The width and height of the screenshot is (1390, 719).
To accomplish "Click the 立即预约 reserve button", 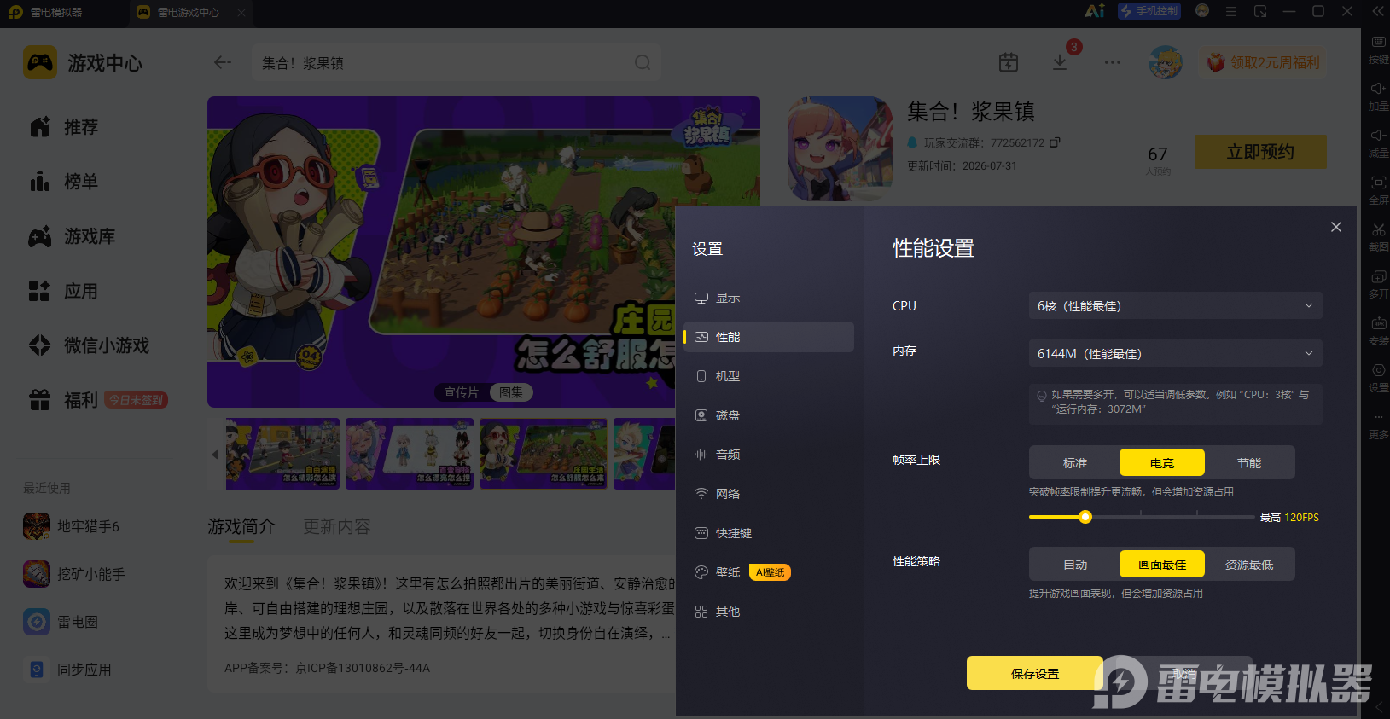I will click(1260, 152).
